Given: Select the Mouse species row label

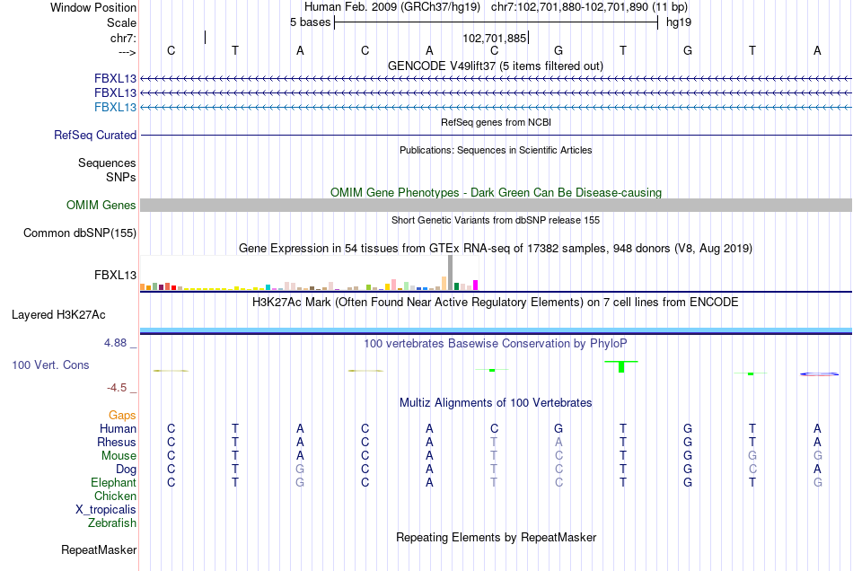Looking at the screenshot, I should (119, 456).
